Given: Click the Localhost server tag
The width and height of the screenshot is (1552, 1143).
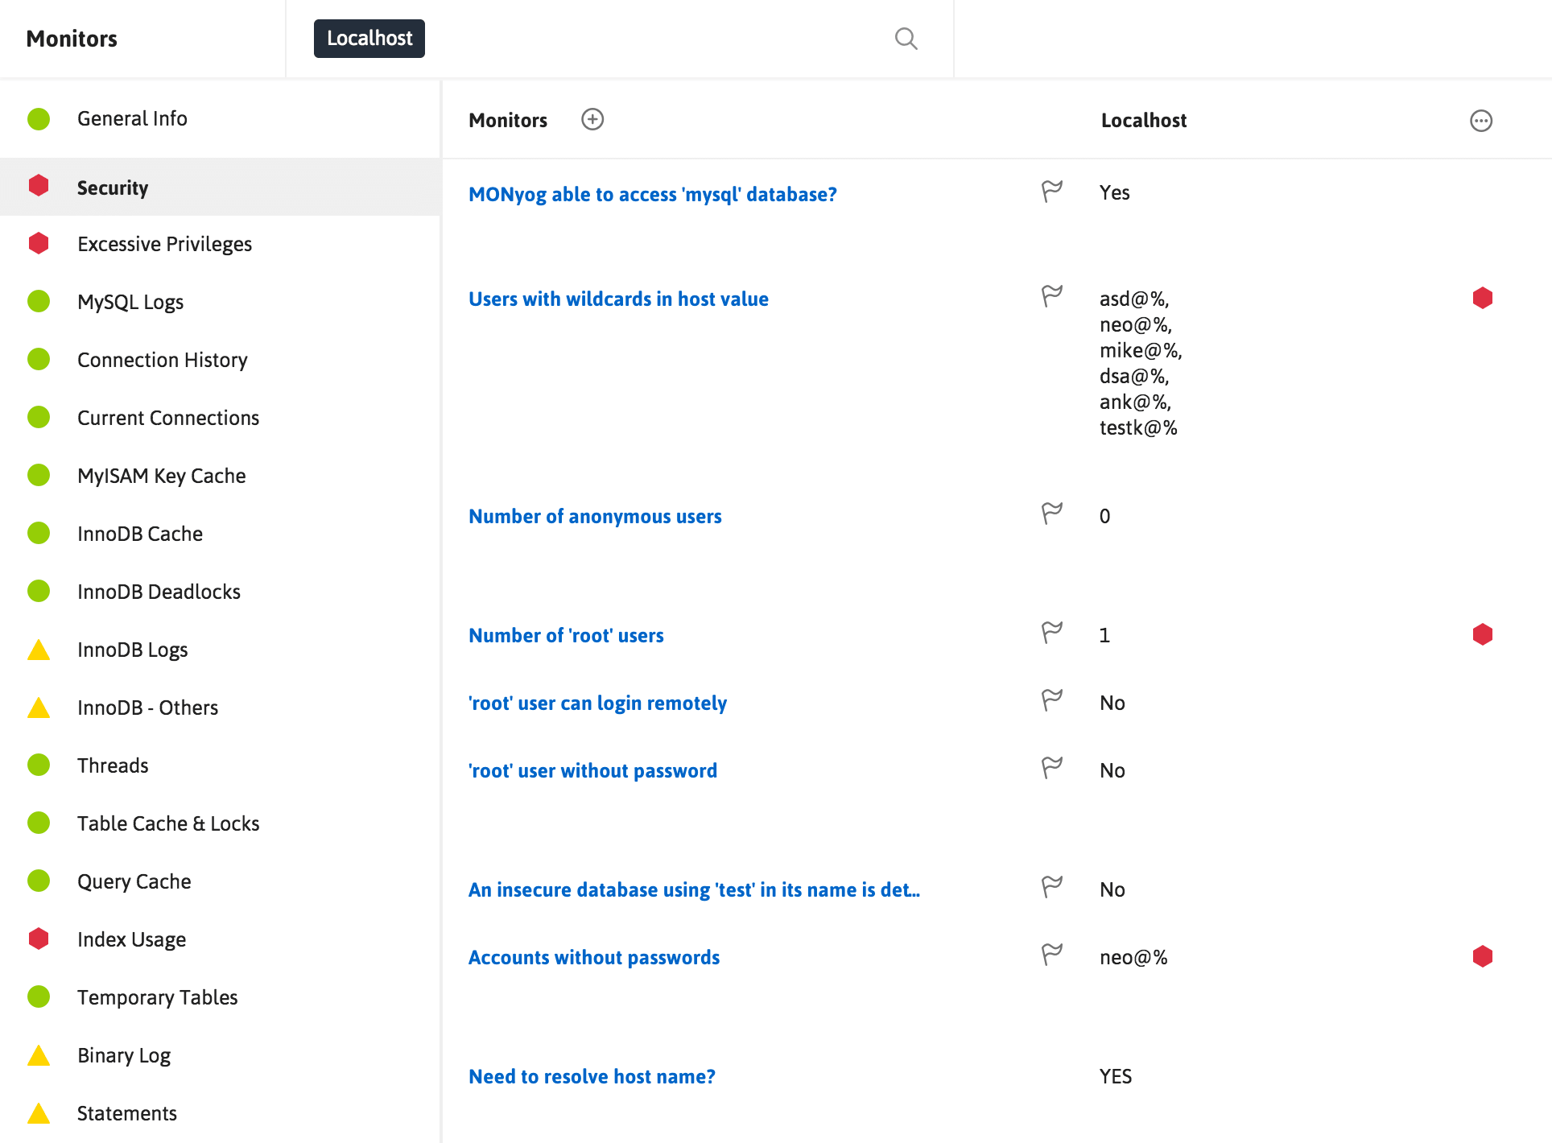Looking at the screenshot, I should [369, 39].
